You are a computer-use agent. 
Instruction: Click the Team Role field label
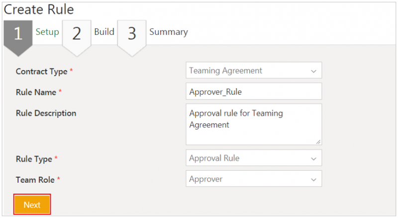click(35, 180)
